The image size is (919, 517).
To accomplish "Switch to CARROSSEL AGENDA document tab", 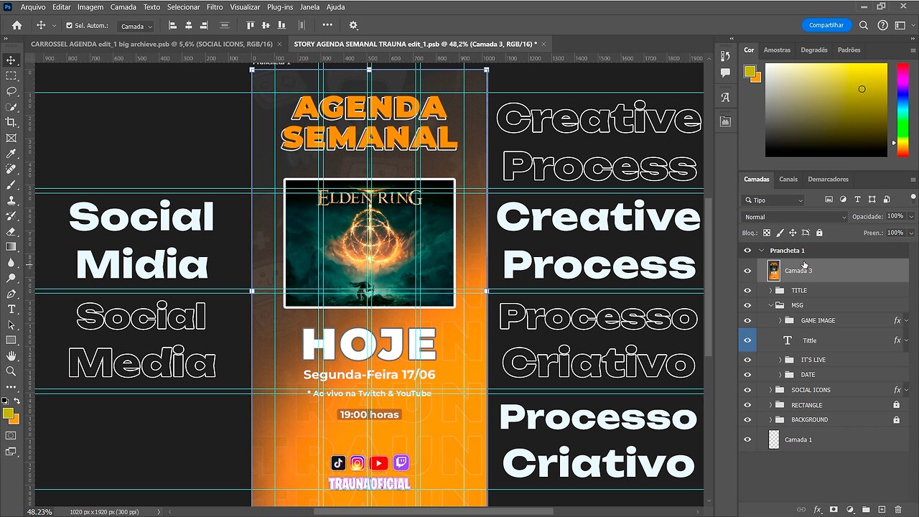I will click(152, 44).
